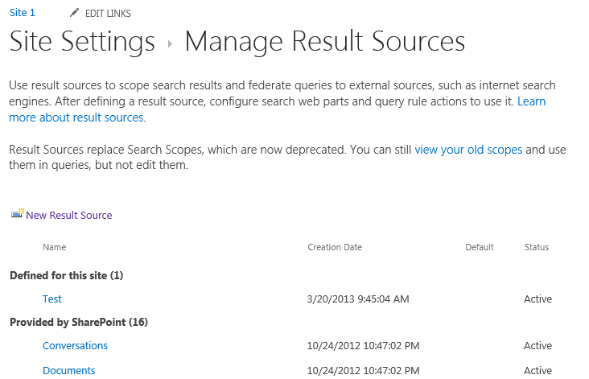Click the pencil icon beside Edit Links
The height and width of the screenshot is (379, 589).
tap(74, 13)
